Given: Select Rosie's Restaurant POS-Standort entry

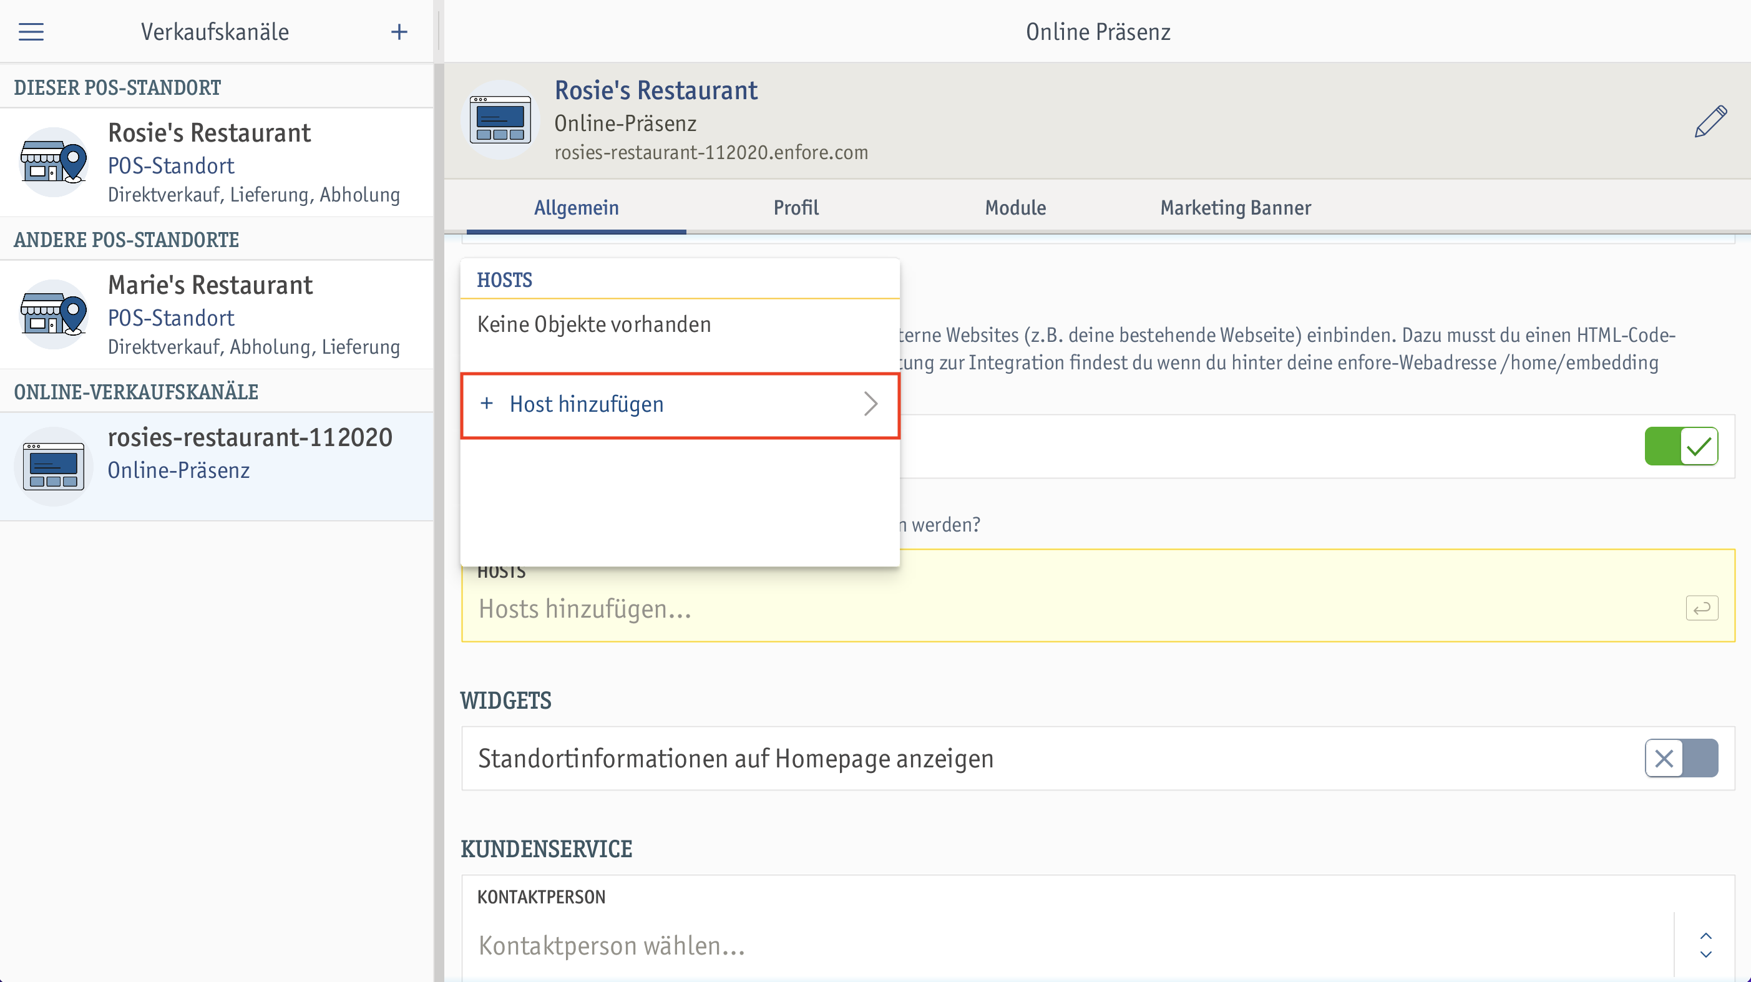Looking at the screenshot, I should click(217, 162).
